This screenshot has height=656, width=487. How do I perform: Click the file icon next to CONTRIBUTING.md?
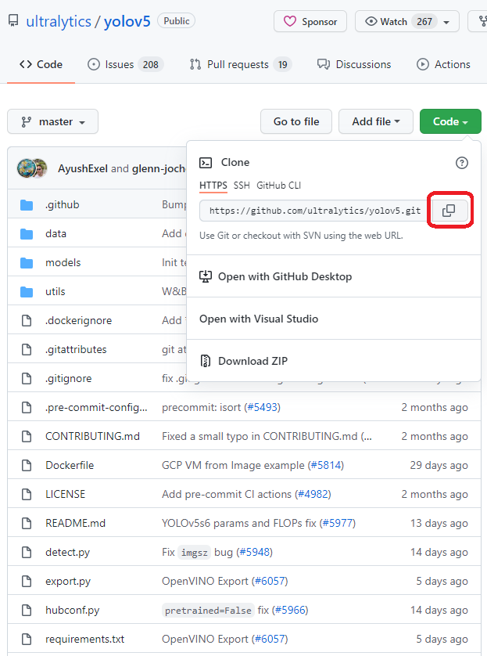pyautogui.click(x=27, y=436)
